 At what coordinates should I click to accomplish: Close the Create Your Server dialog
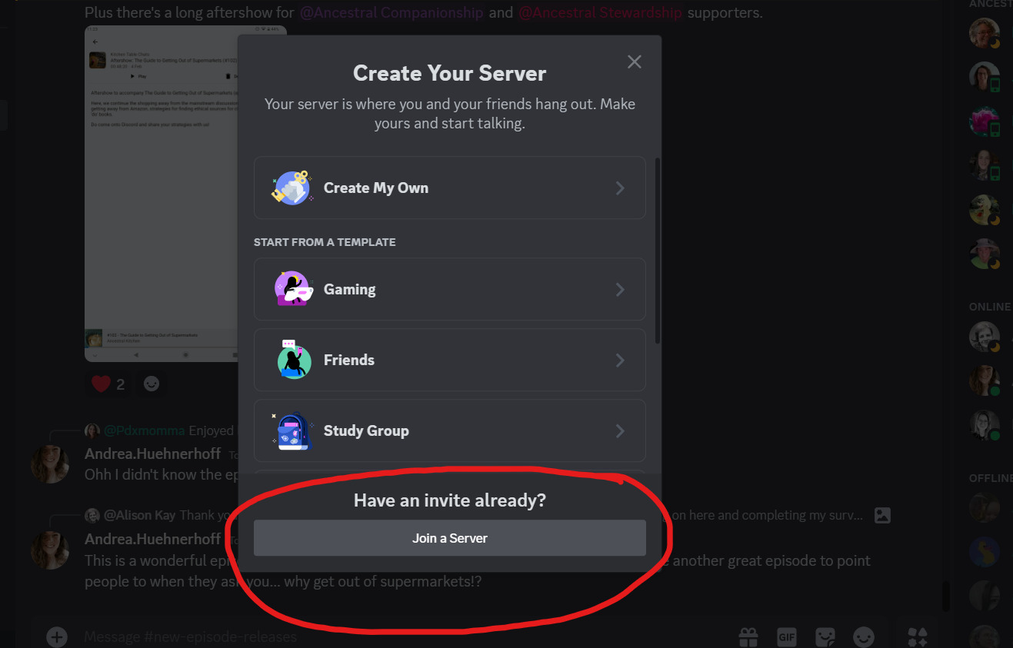pos(634,61)
